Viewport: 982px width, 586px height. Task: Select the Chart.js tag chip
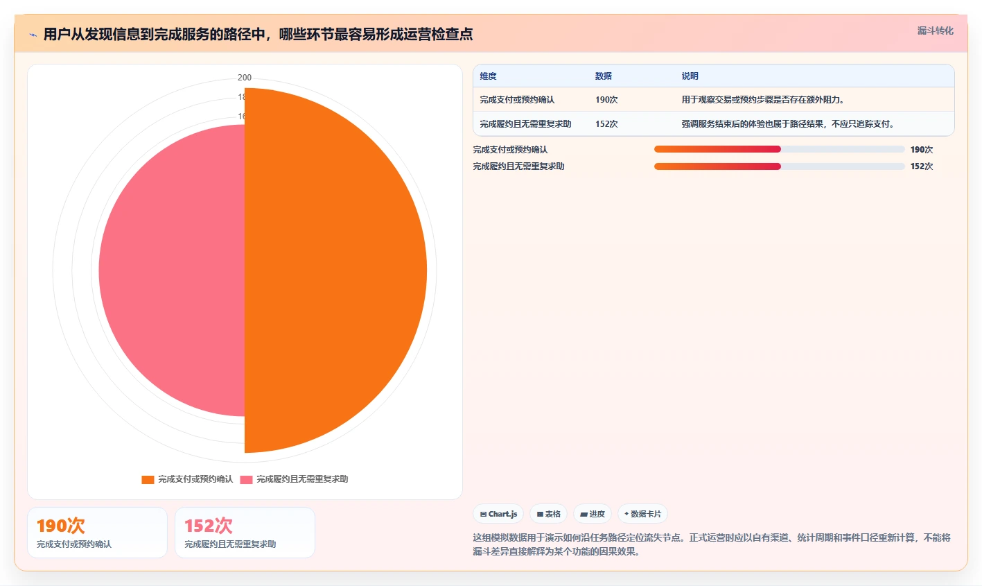coord(498,514)
